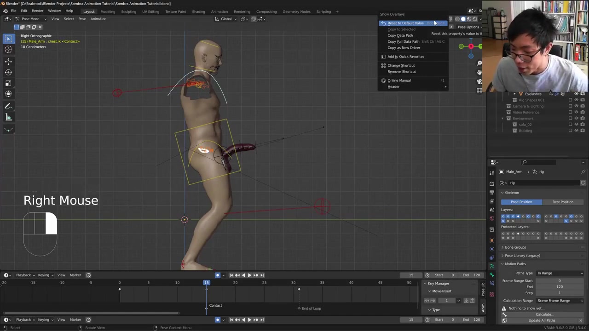Select the Measure tool
This screenshot has height=331, width=589.
point(8,118)
